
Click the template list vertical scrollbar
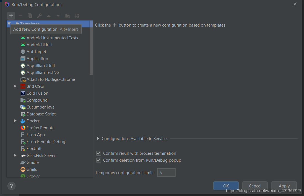pos(91,48)
